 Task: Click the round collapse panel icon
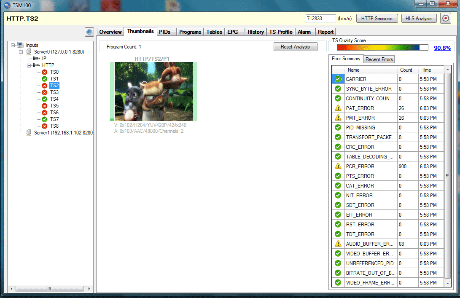(x=89, y=32)
